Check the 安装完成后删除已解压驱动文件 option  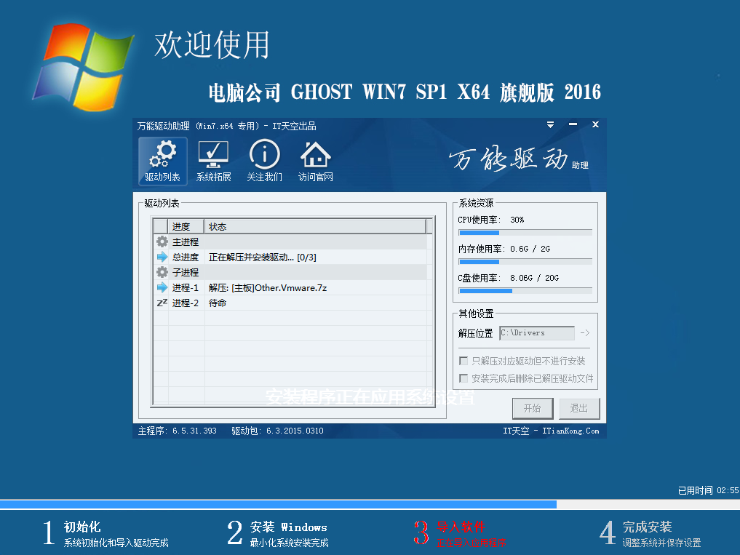pos(464,377)
